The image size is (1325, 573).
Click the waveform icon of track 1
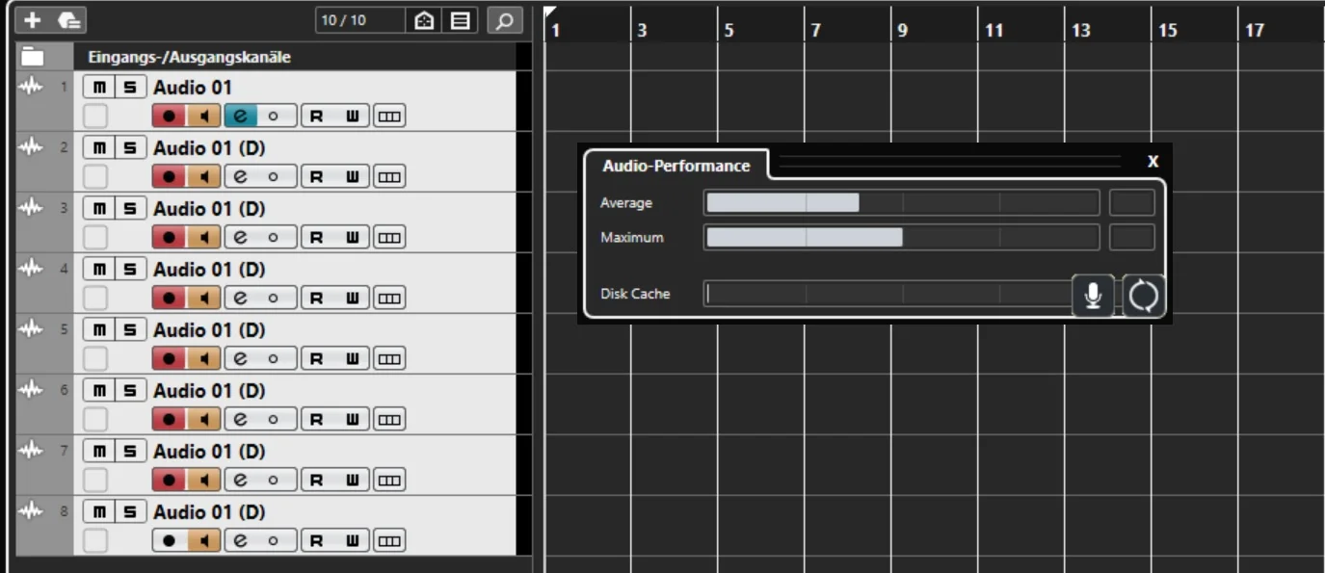pyautogui.click(x=33, y=87)
